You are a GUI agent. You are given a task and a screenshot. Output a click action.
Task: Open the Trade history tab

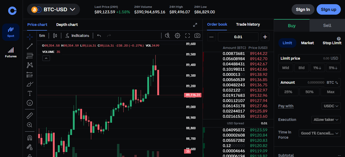(248, 24)
